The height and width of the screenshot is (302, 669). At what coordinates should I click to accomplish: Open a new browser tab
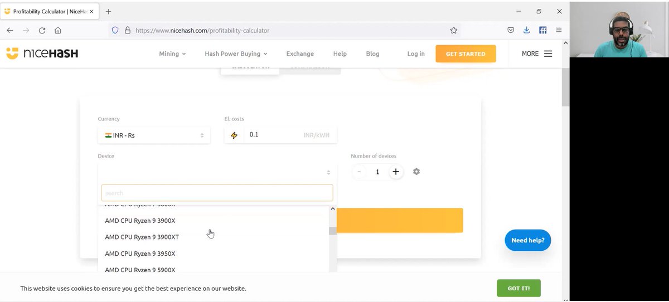[x=108, y=11]
